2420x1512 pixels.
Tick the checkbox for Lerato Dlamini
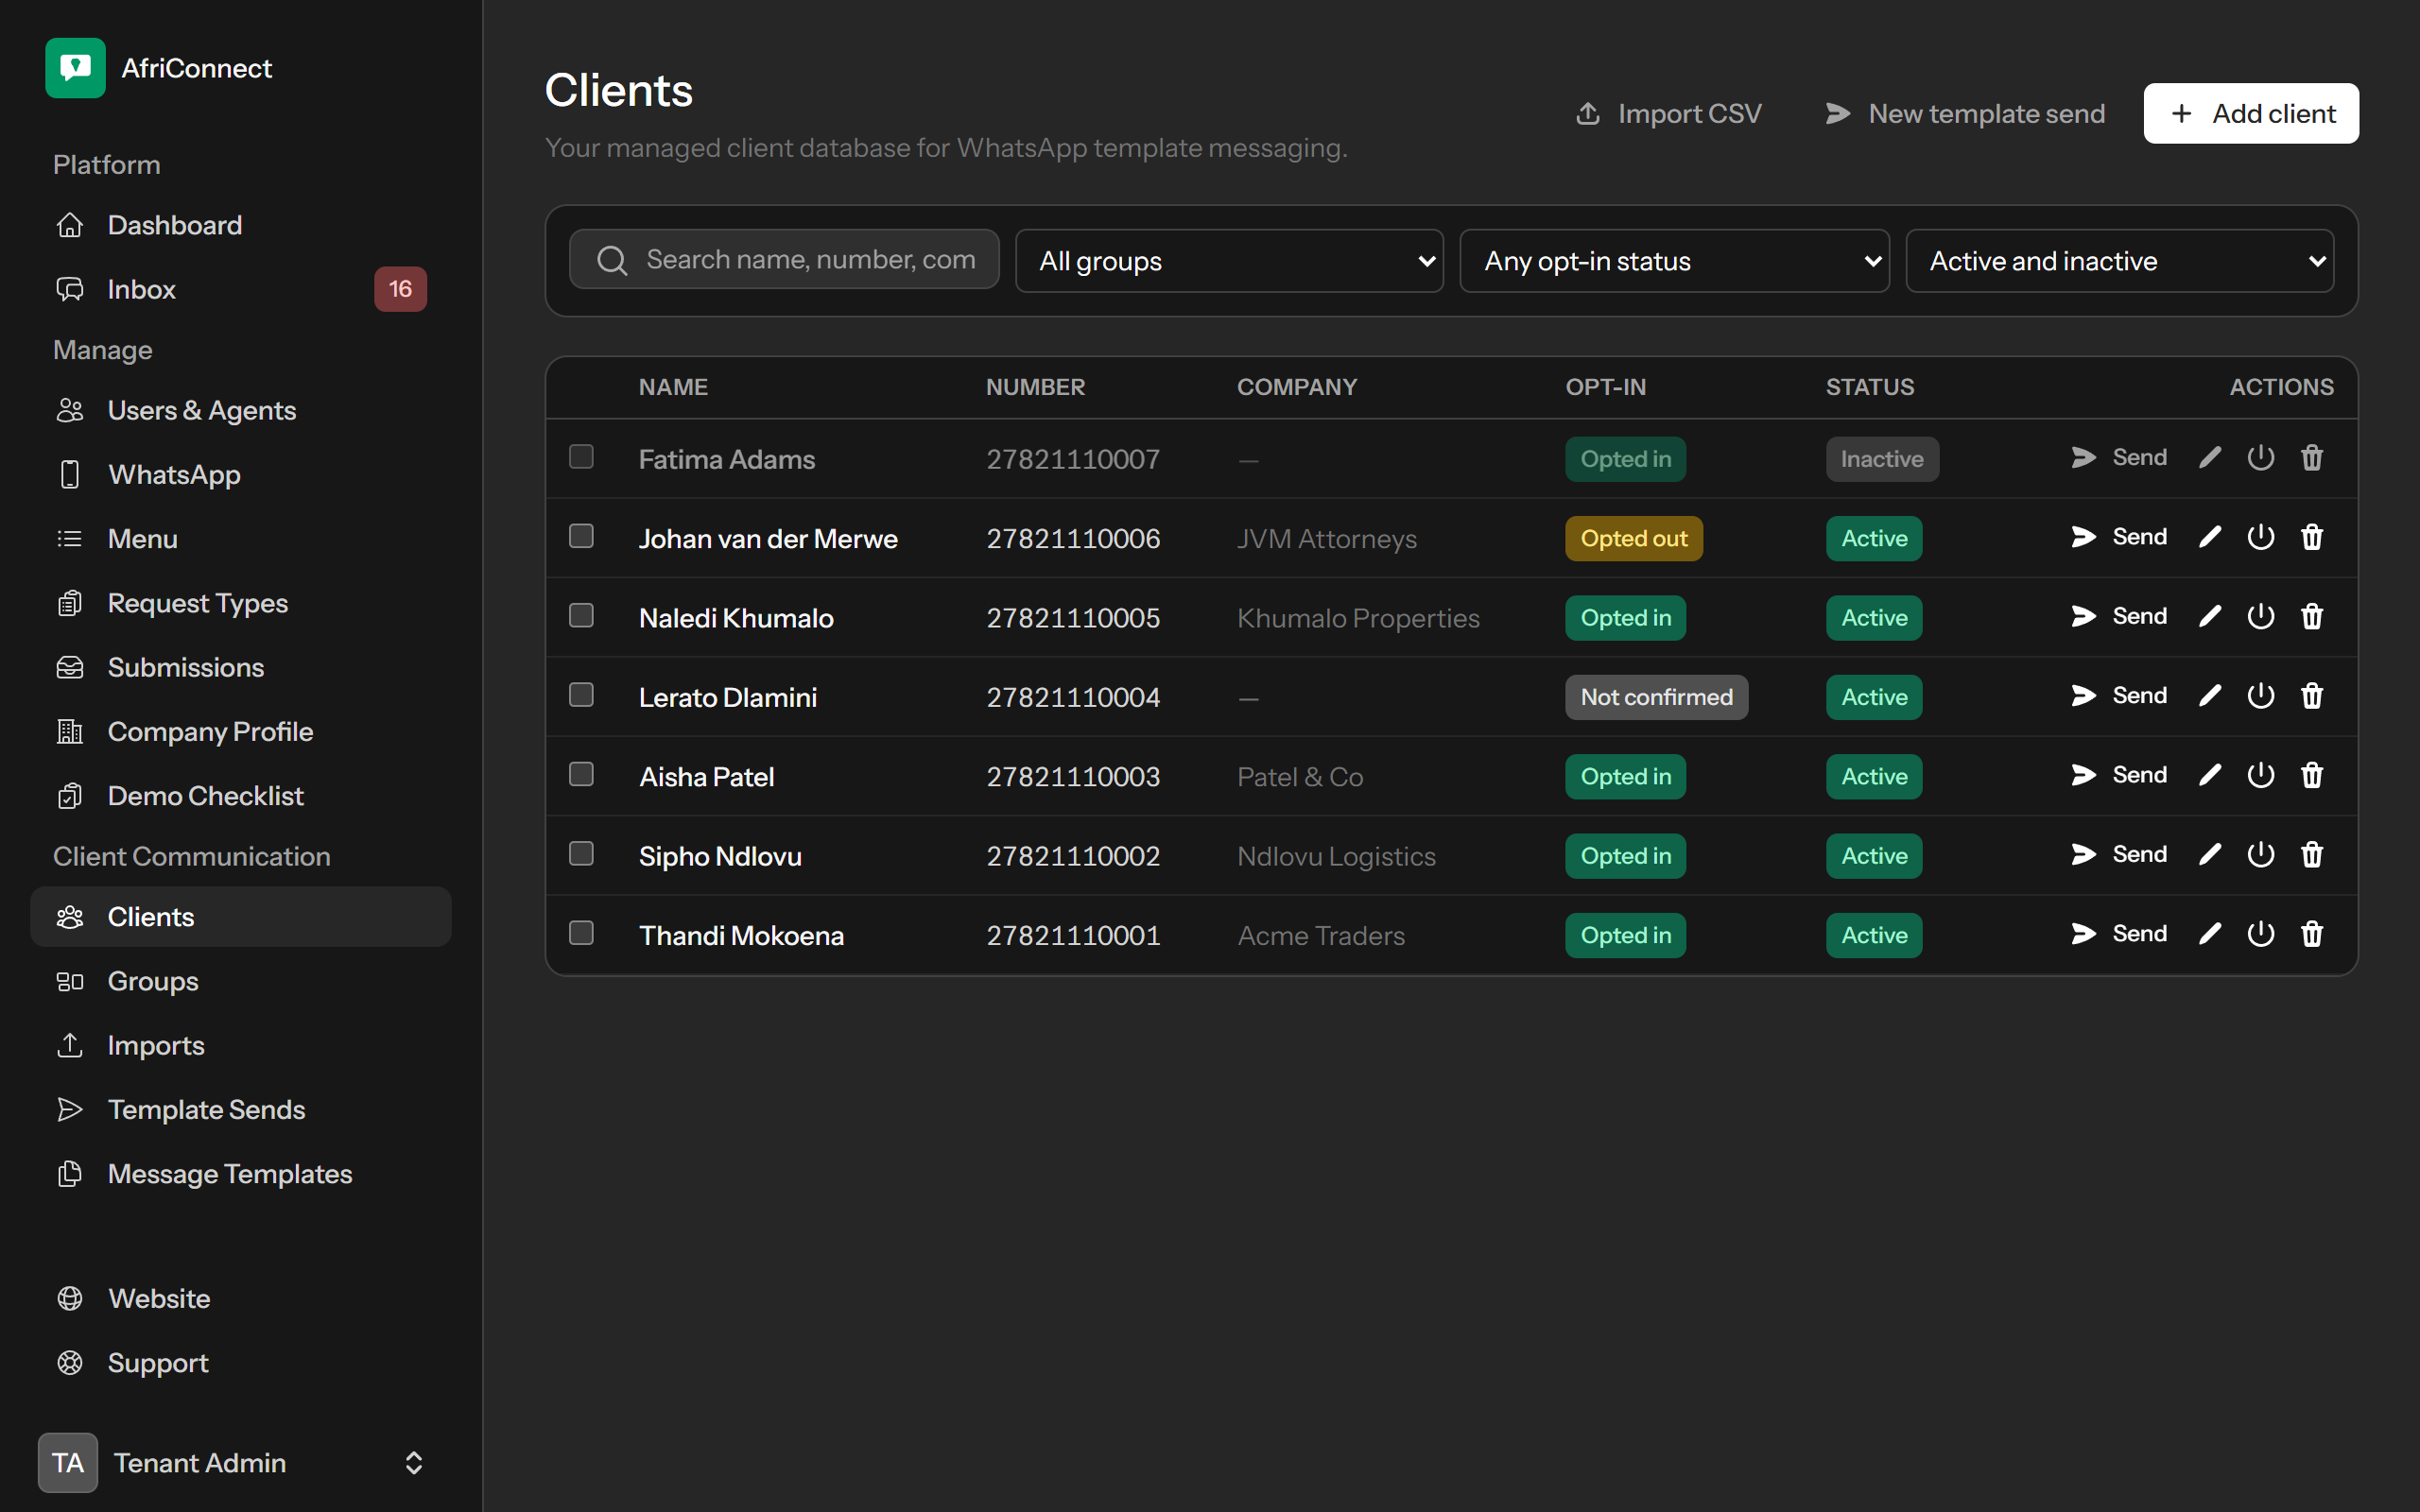point(581,695)
